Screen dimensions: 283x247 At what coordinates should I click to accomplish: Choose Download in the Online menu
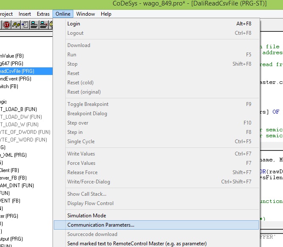click(x=156, y=45)
